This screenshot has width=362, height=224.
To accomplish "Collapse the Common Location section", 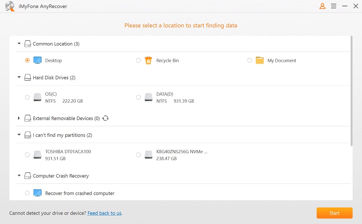I will 19,44.
